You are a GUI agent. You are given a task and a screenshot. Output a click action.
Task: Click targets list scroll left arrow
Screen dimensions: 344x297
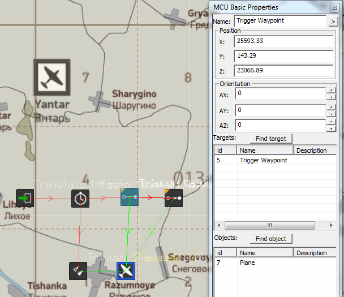(219, 225)
